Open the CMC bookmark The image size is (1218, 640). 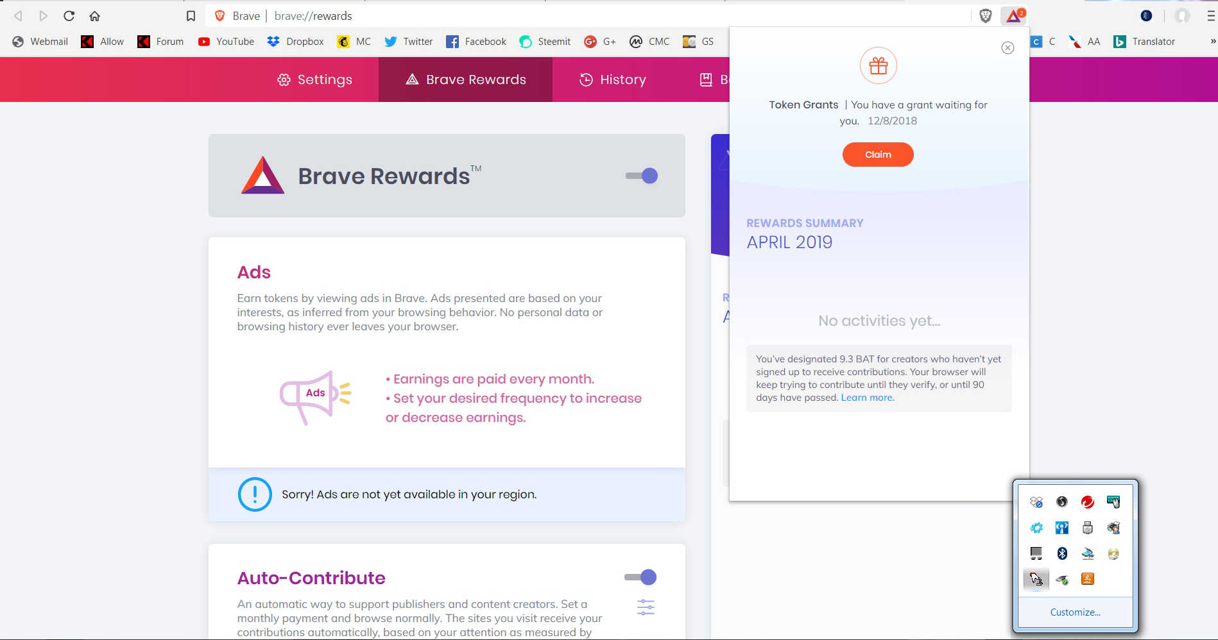(649, 42)
